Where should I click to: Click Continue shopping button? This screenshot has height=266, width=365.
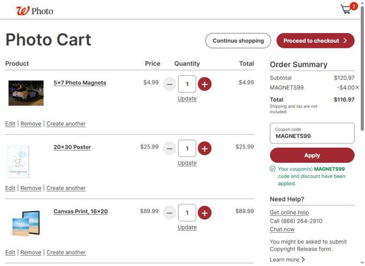click(238, 41)
